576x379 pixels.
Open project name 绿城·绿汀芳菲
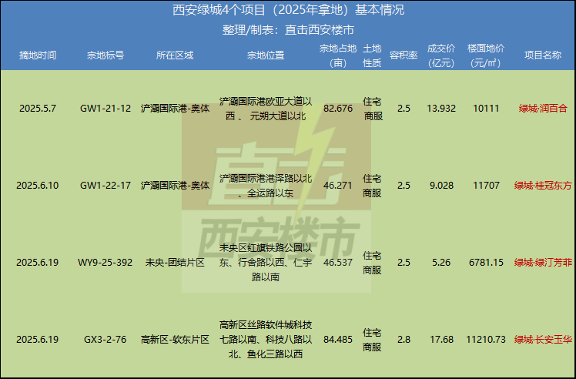pyautogui.click(x=543, y=263)
